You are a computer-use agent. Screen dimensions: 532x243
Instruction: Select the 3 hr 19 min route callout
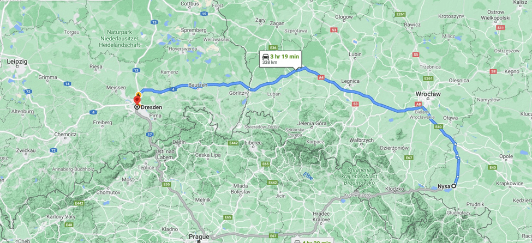click(x=280, y=59)
